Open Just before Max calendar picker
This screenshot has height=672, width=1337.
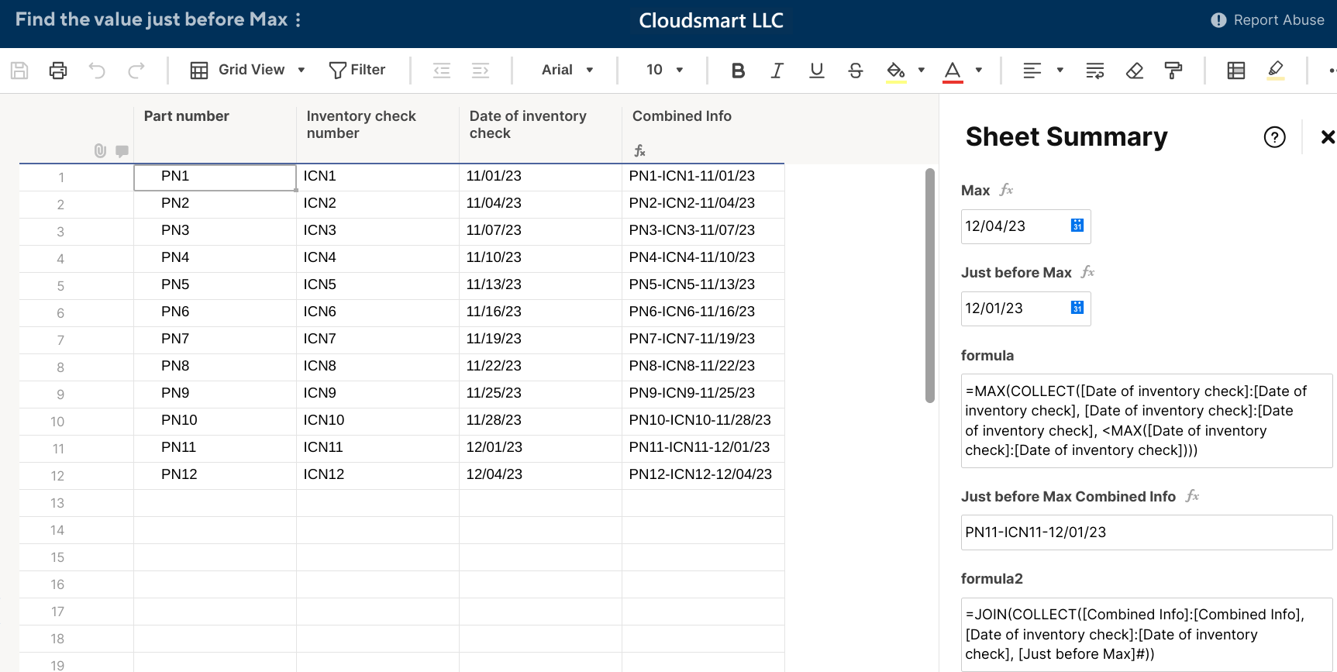coord(1077,308)
